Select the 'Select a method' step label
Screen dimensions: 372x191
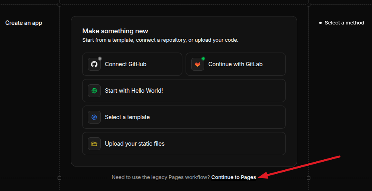[344, 23]
